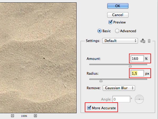Viewport: 158px width, 119px height.
Task: Open the Settings Default dropdown
Action: coord(120,41)
